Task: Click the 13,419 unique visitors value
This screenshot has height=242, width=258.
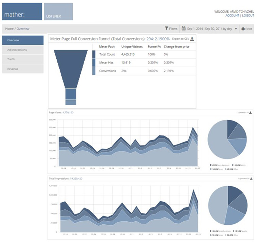Action: click(126, 63)
